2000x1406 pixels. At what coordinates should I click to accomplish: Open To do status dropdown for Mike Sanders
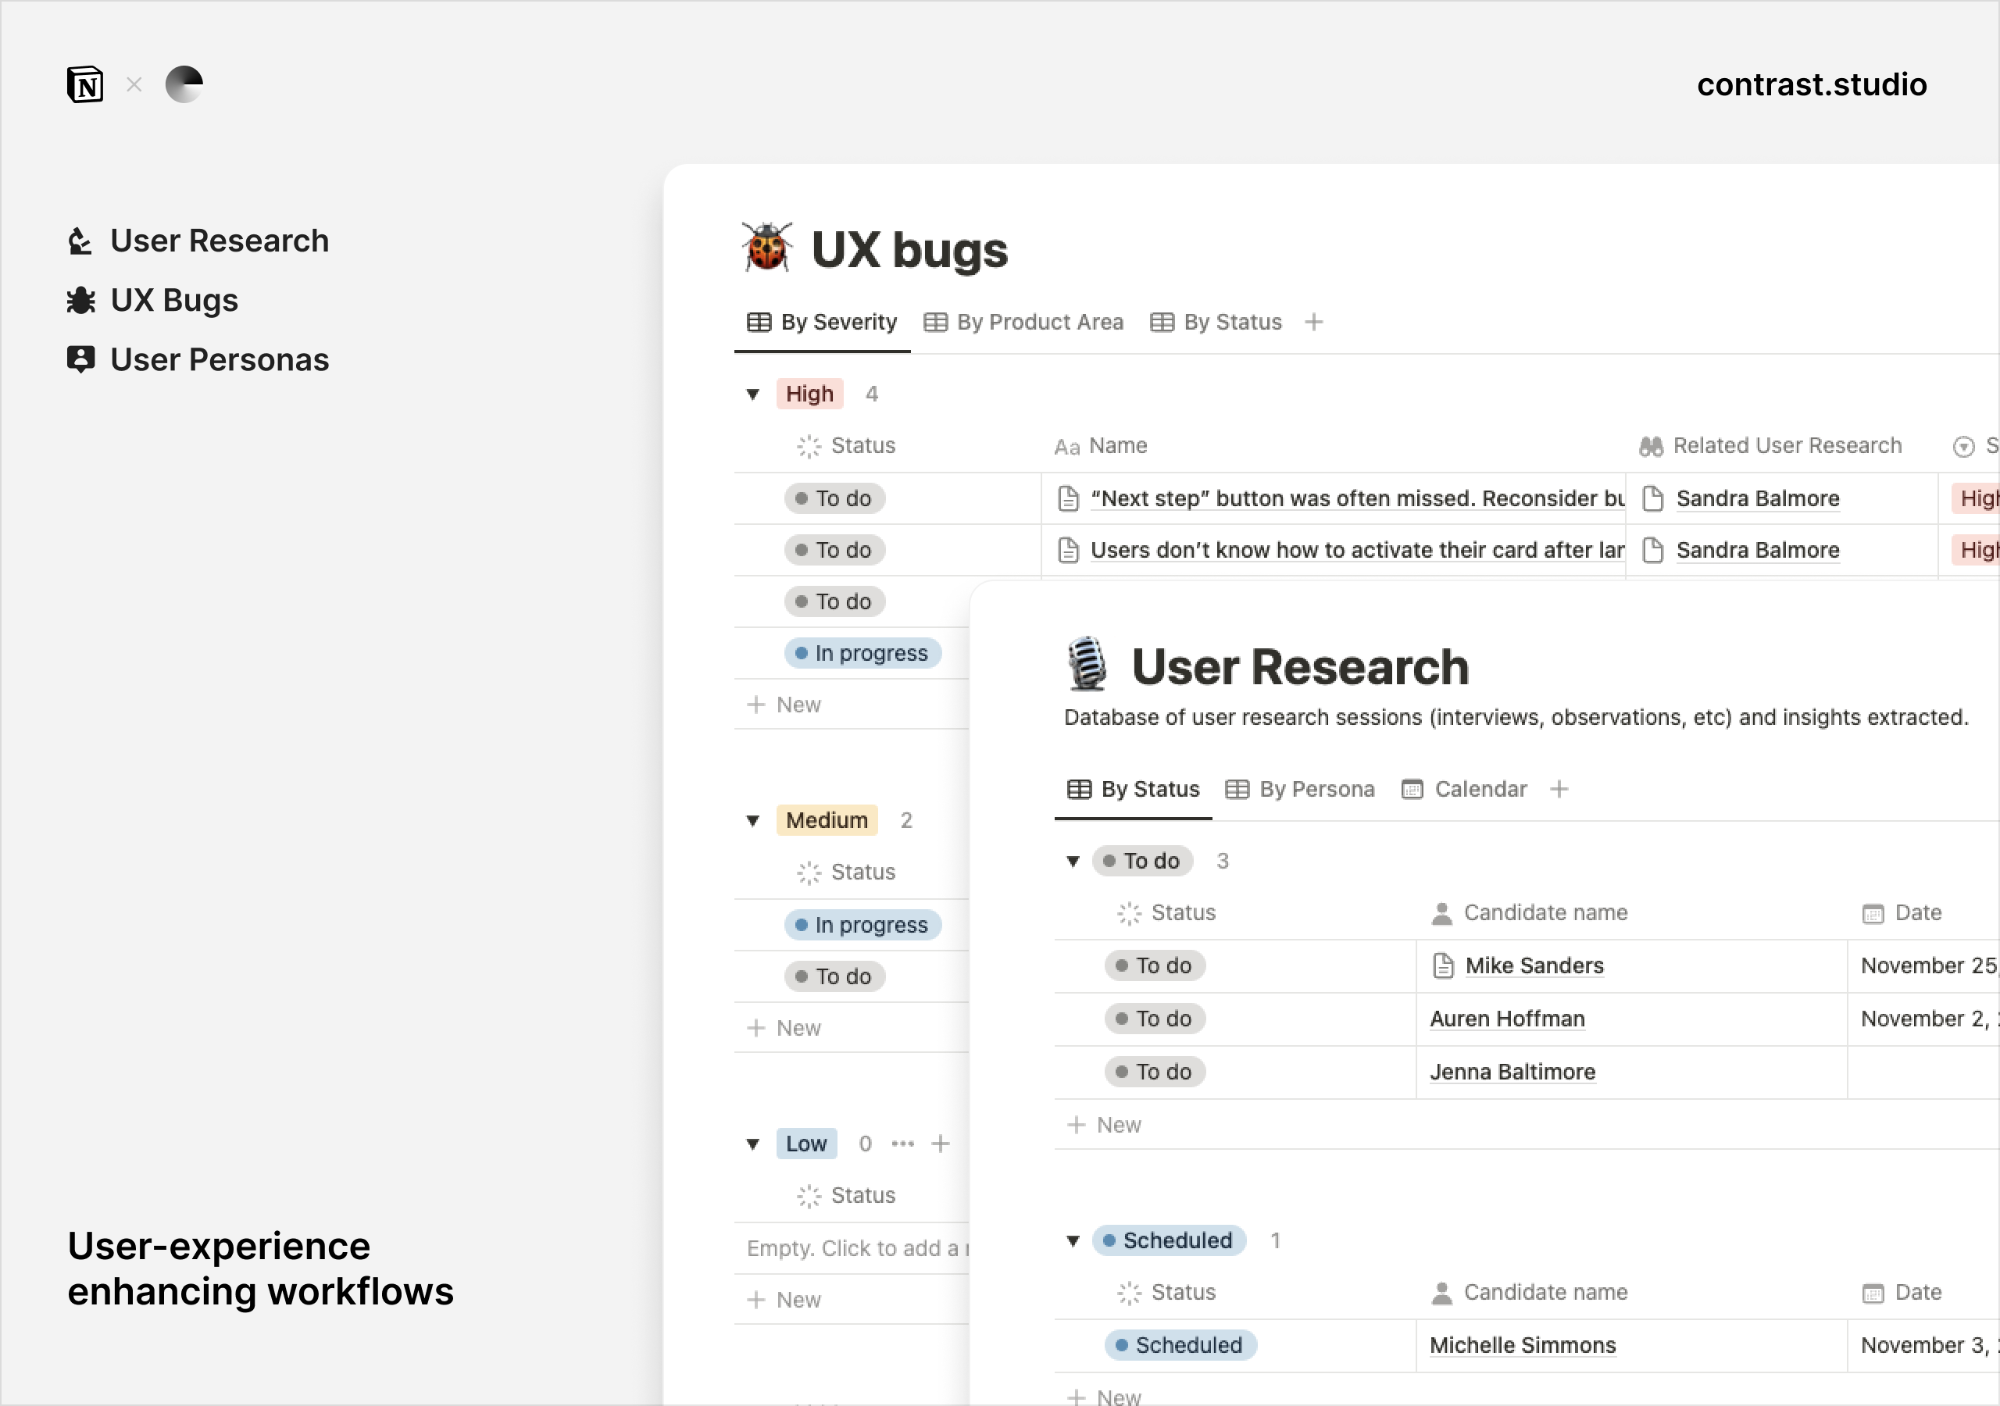1155,966
